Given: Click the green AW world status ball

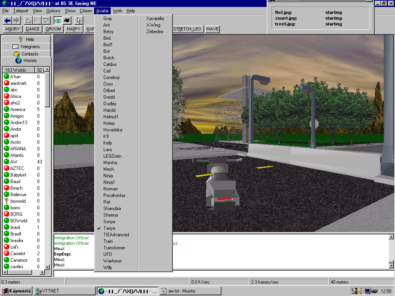Looking at the screenshot, I should tap(7, 162).
